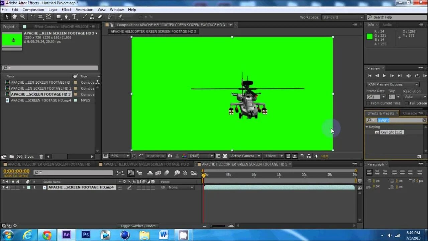The image size is (428, 241).
Task: Click the green color swatch in Info panel
Action: tap(369, 37)
